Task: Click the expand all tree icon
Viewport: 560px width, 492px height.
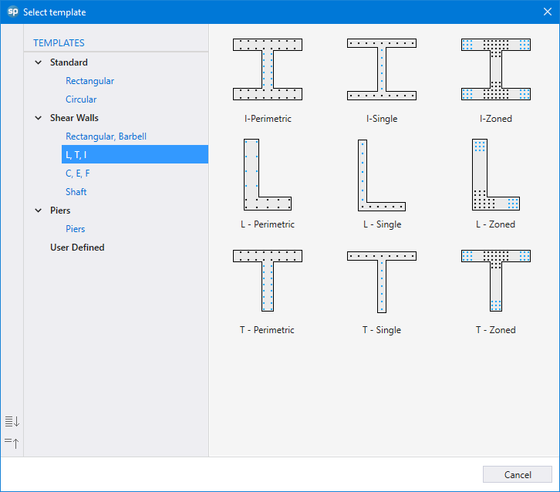Action: pos(12,421)
